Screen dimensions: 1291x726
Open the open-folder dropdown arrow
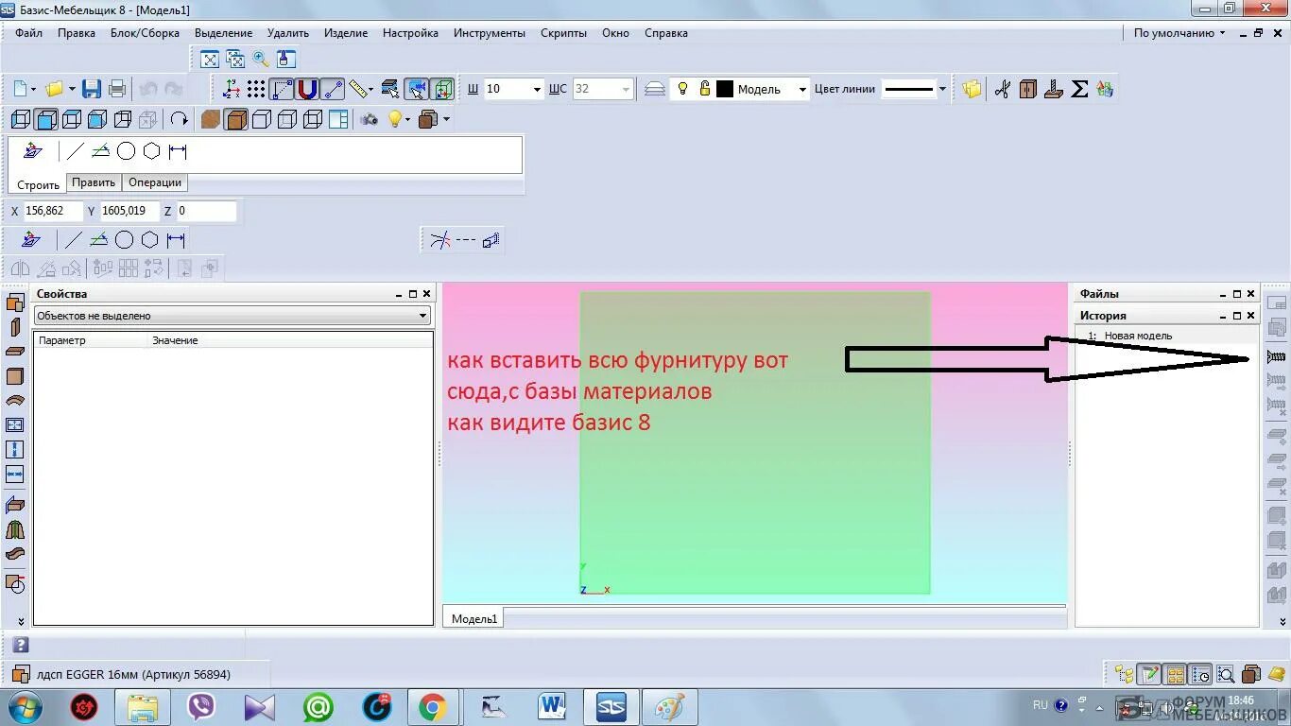(x=72, y=89)
